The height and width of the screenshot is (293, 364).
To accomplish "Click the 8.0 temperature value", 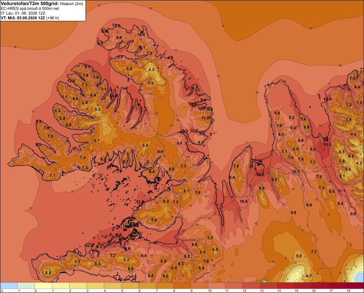I will point(171,169).
